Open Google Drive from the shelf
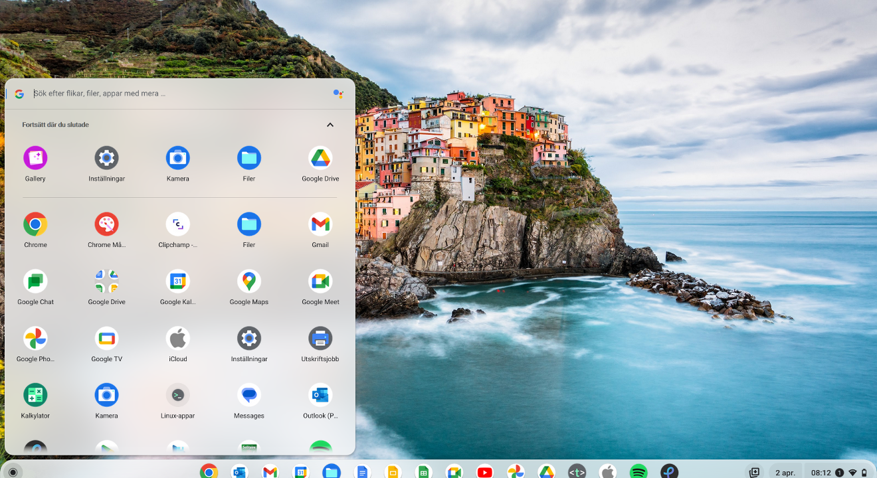877x478 pixels. point(546,472)
